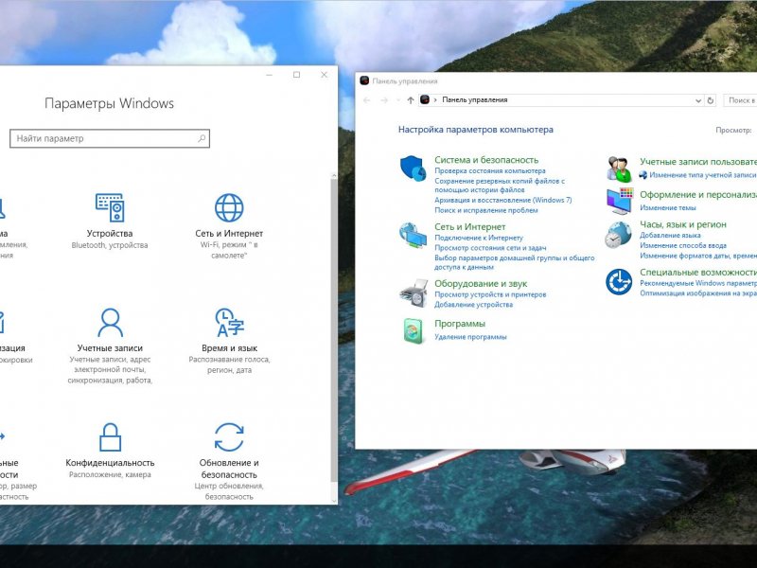Open Проверка состояния компьютера link

(x=490, y=171)
